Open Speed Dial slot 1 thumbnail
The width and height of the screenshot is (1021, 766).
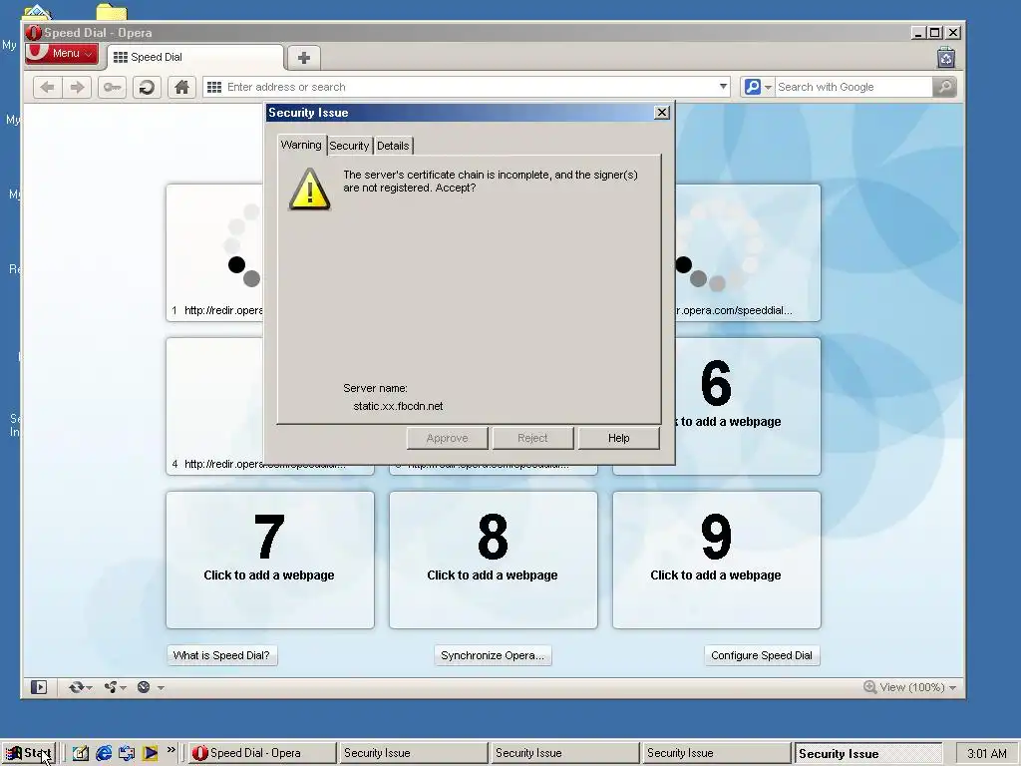click(x=215, y=252)
